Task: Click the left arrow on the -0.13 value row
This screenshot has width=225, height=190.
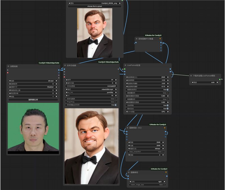Action: 127,87
